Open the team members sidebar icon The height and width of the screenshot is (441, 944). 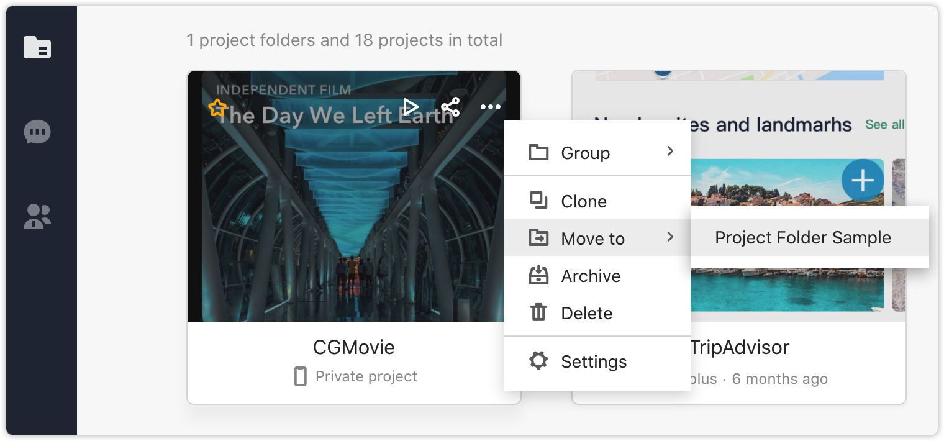tap(37, 216)
